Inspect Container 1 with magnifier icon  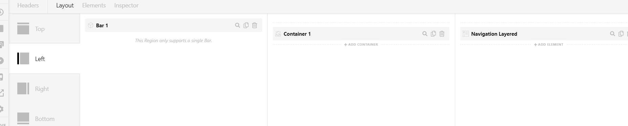425,34
